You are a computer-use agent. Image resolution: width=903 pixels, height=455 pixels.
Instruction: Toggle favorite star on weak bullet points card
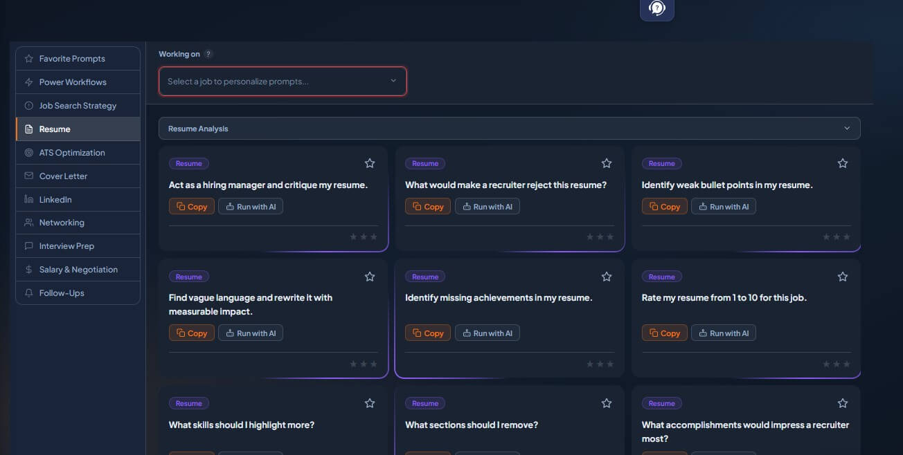(843, 163)
